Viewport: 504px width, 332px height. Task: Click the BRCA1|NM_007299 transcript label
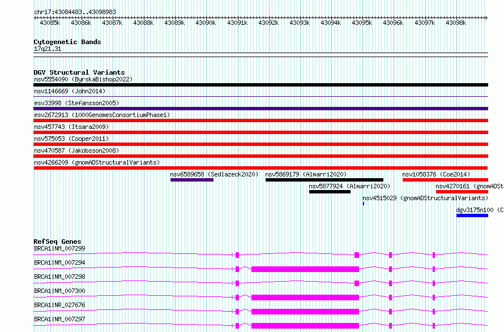(59, 248)
